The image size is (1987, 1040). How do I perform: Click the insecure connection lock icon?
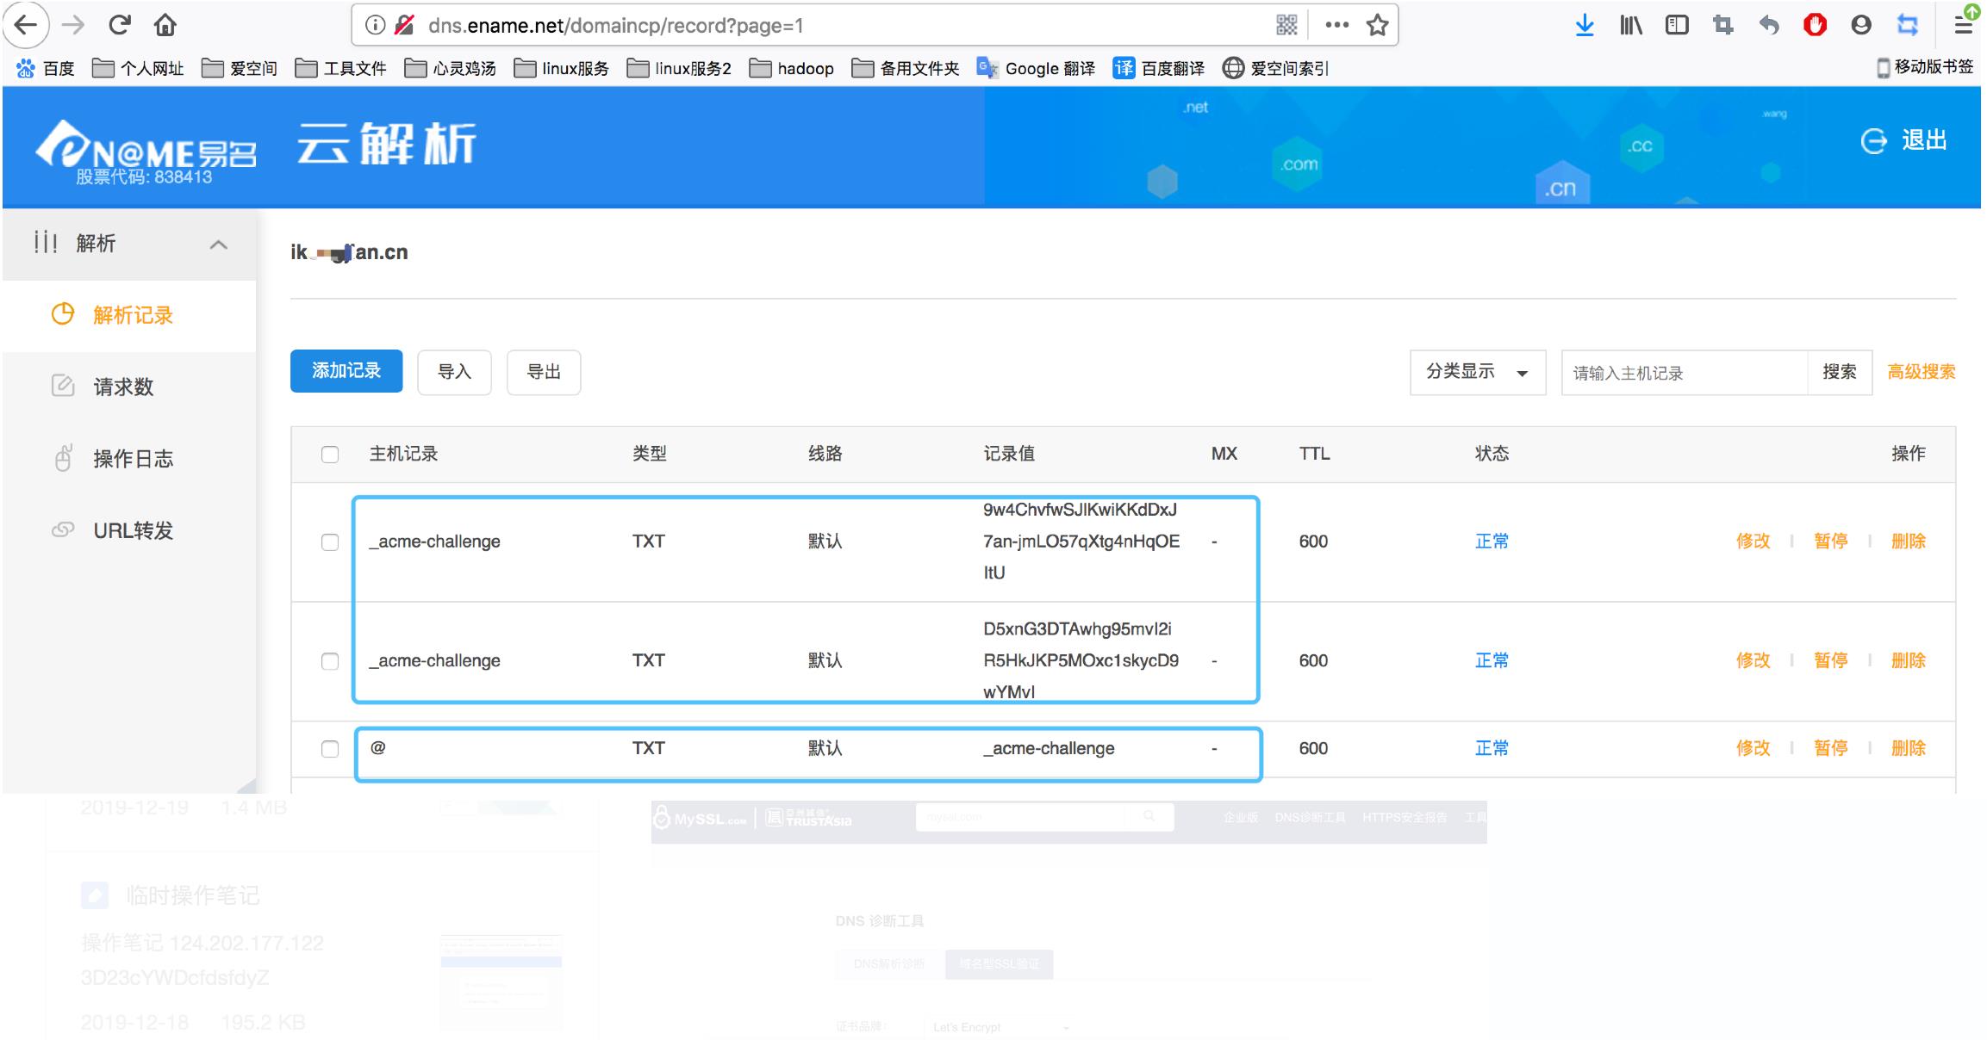pyautogui.click(x=403, y=25)
